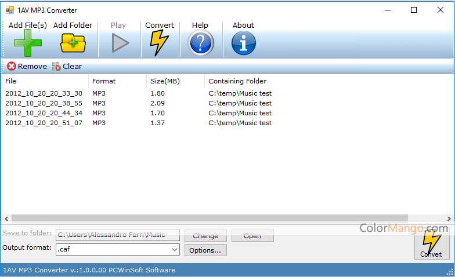Sort by the Containing Folder column header
Viewport: 455px width, 277px height.
pos(237,81)
